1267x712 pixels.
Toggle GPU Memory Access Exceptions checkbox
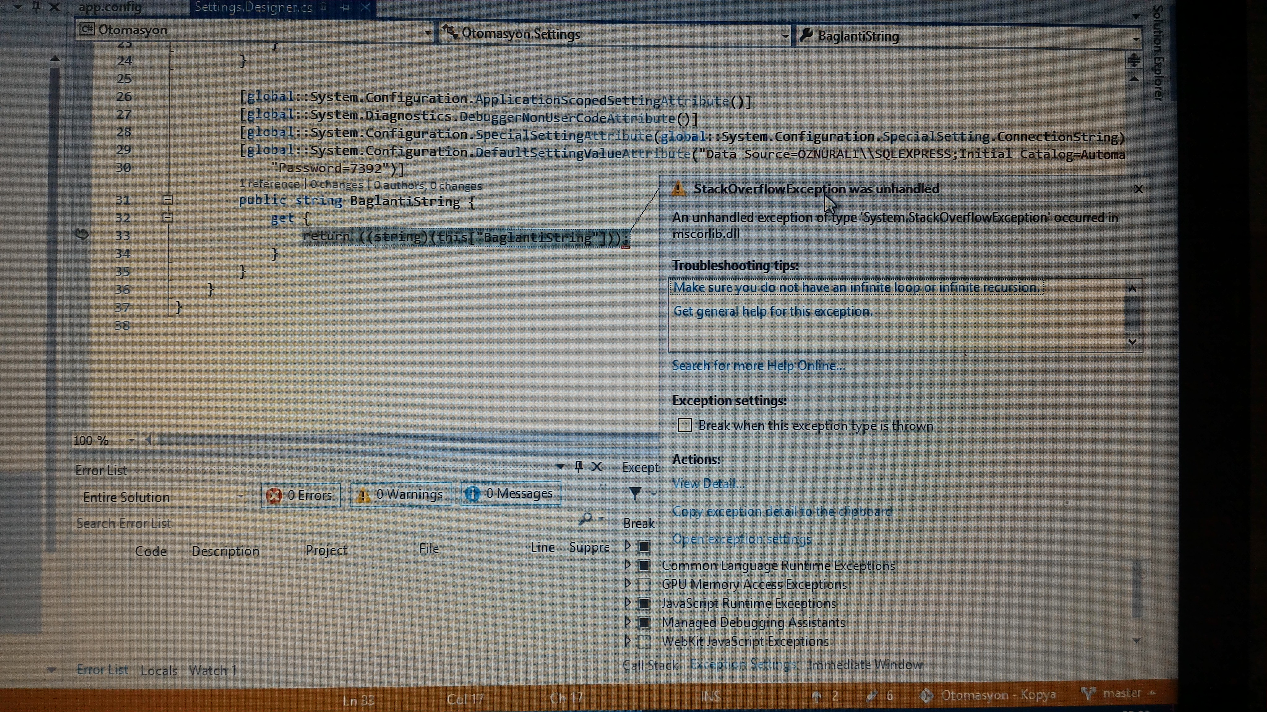tap(644, 585)
